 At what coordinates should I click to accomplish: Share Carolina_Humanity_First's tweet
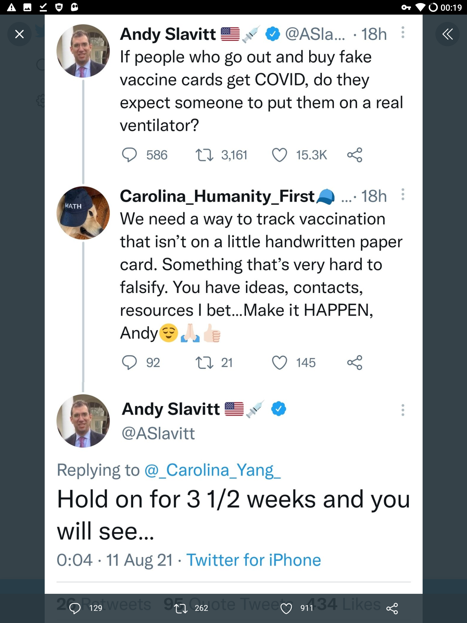[x=355, y=362]
